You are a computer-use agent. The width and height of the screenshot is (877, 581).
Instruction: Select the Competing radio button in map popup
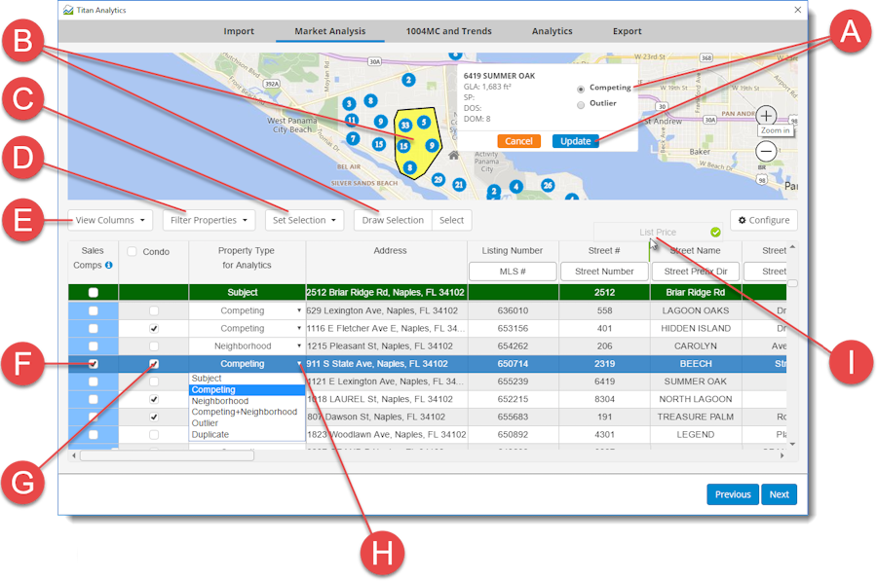(x=581, y=89)
